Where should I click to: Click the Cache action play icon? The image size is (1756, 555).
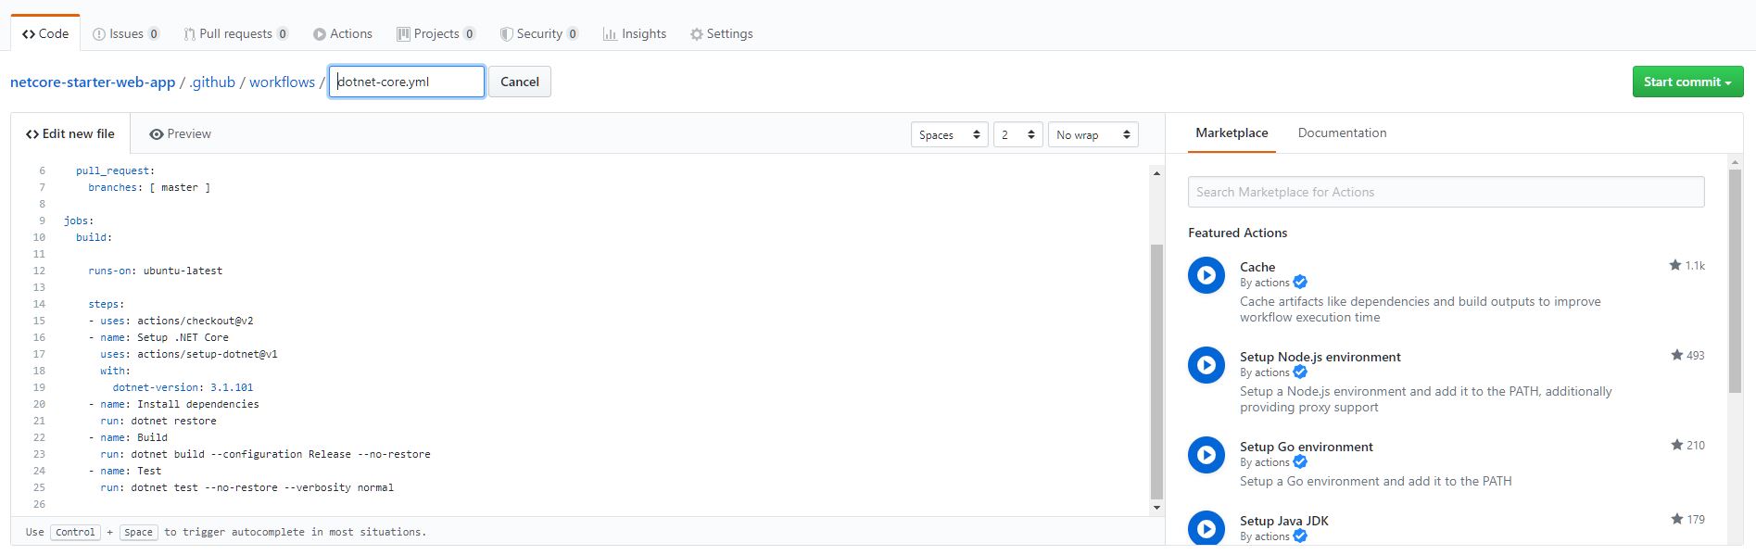pos(1206,275)
